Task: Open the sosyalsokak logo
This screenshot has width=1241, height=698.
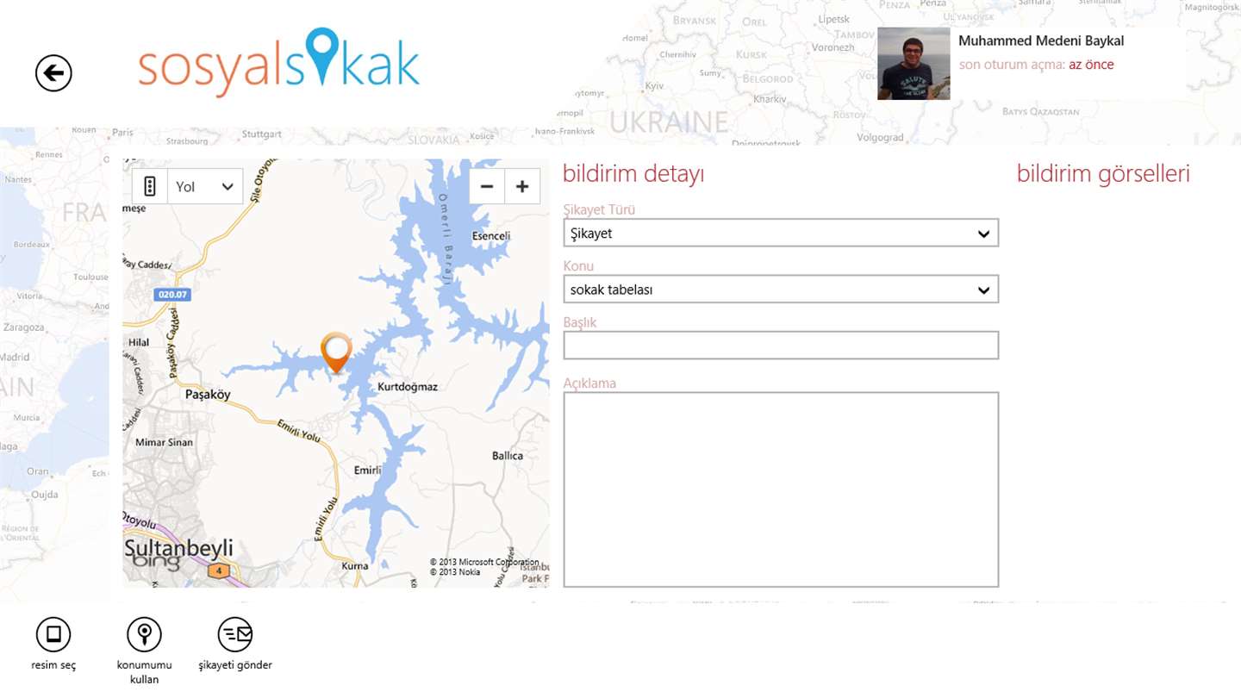Action: [x=279, y=62]
